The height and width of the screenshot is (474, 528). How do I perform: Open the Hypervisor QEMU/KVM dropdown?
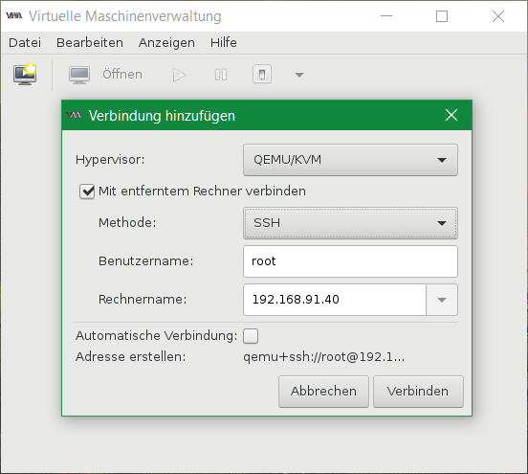click(x=350, y=160)
